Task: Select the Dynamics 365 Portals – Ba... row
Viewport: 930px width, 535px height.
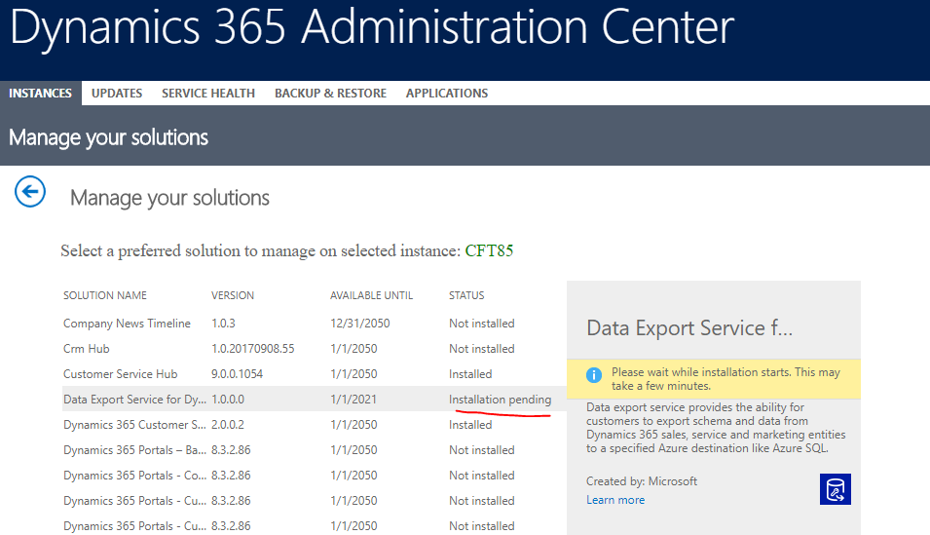Action: pyautogui.click(x=314, y=450)
